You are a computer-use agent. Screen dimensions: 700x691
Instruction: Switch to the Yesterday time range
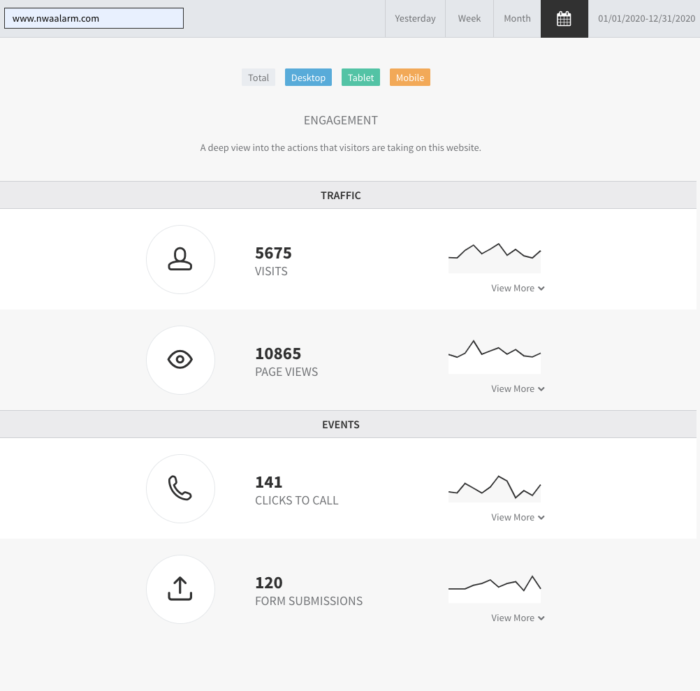pos(415,19)
